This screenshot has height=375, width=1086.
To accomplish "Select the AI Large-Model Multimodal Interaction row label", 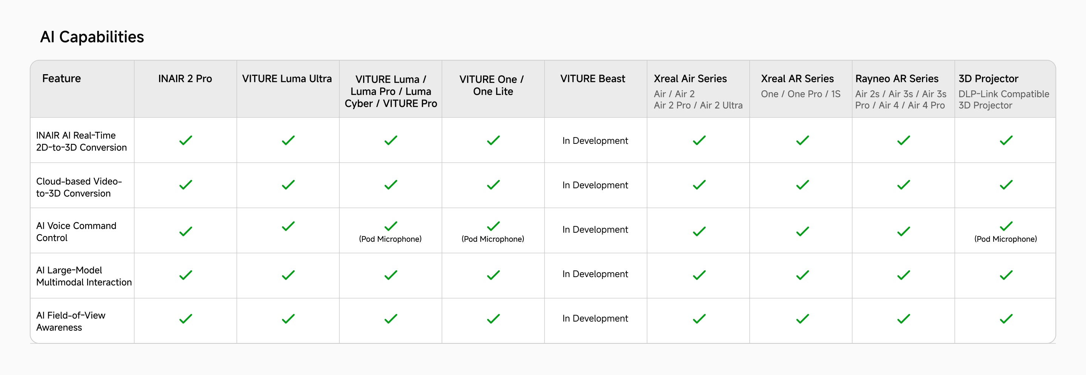I will tap(84, 276).
